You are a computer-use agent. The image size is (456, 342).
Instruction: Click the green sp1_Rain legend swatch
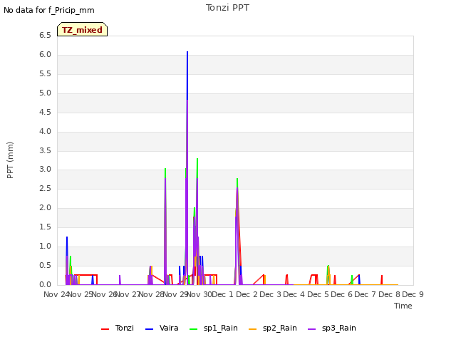tap(193, 329)
